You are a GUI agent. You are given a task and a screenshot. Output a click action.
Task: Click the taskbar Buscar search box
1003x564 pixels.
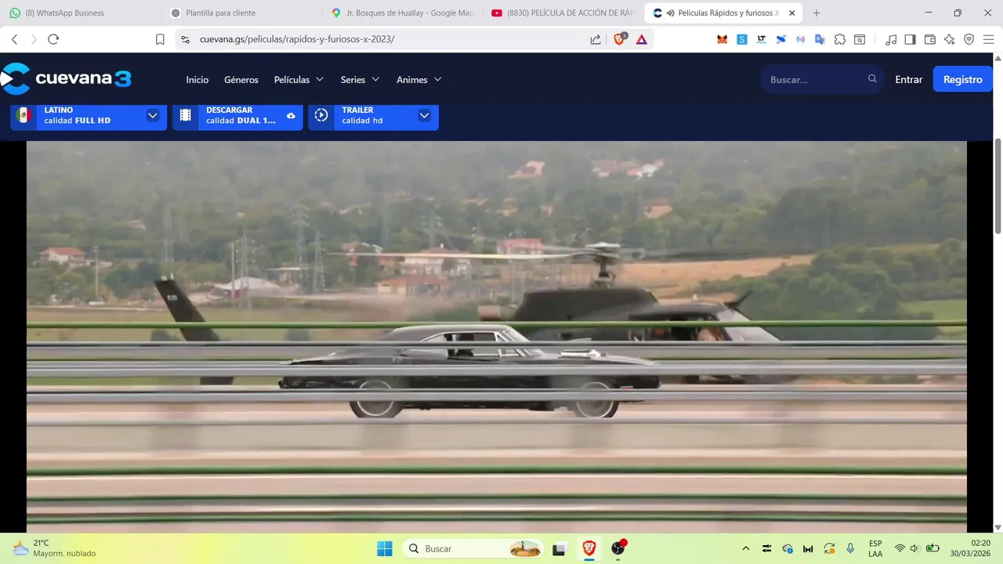(x=473, y=548)
